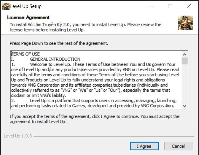The height and width of the screenshot is (155, 199).
Task: Click the License Agreement heading
Action: tap(28, 17)
